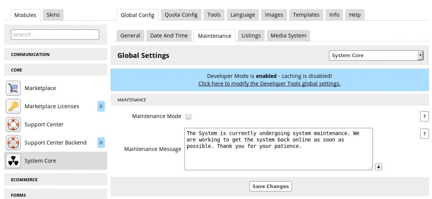Switch to the Skins tab
432x199 pixels.
[53, 15]
